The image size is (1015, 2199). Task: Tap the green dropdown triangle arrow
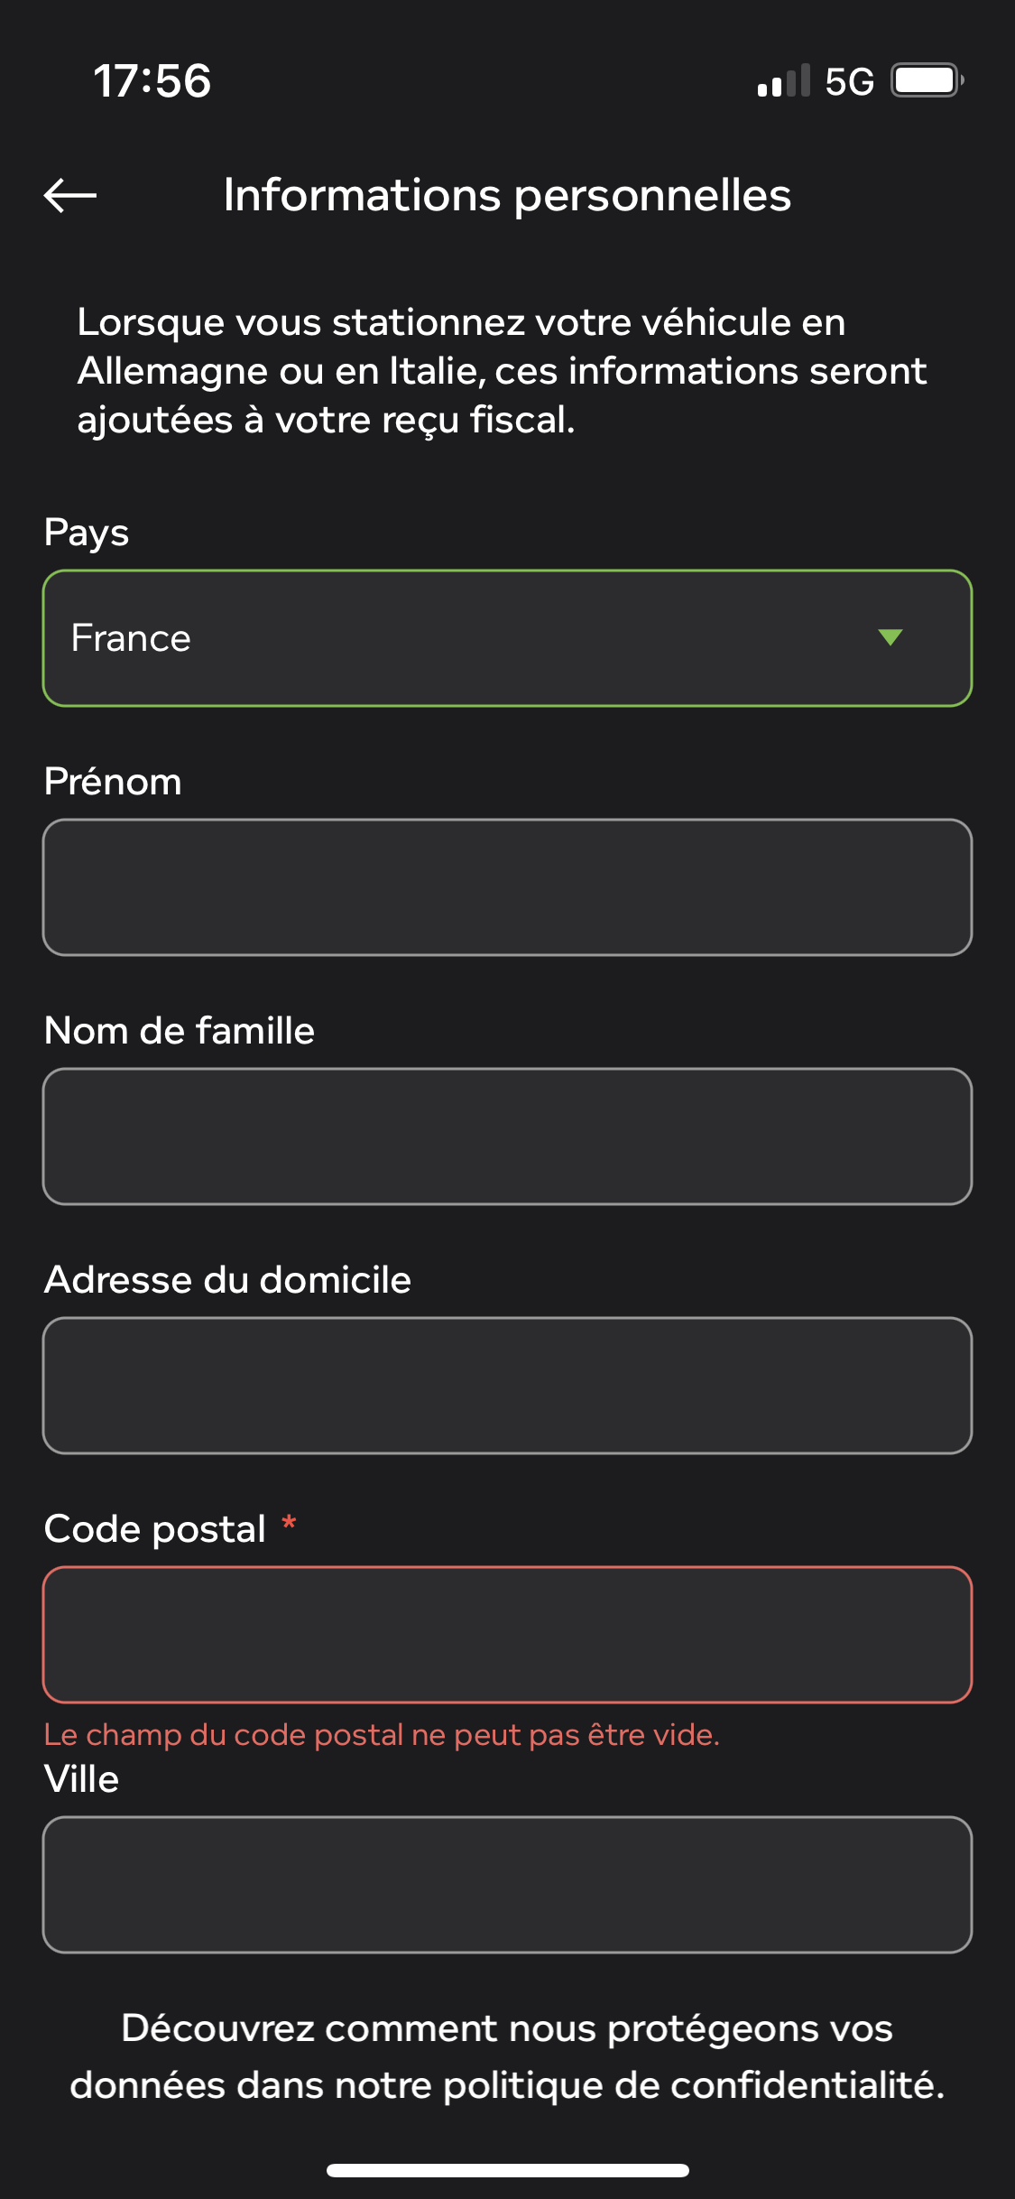click(x=890, y=637)
